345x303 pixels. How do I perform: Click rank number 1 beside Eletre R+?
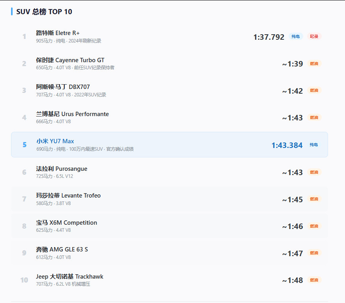coord(24,37)
